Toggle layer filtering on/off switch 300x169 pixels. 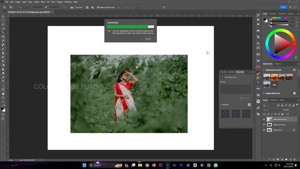297,105
